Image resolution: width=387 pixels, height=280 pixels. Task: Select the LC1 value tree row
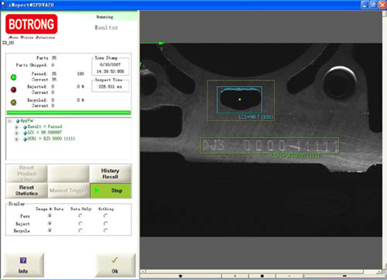point(45,133)
